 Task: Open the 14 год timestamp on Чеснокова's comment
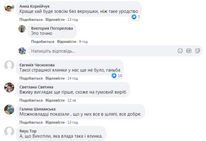73,78
